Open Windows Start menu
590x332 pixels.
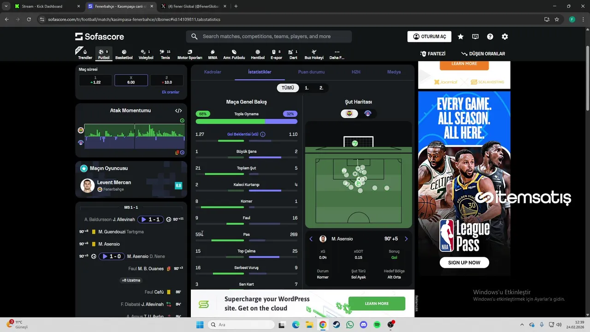tap(200, 325)
